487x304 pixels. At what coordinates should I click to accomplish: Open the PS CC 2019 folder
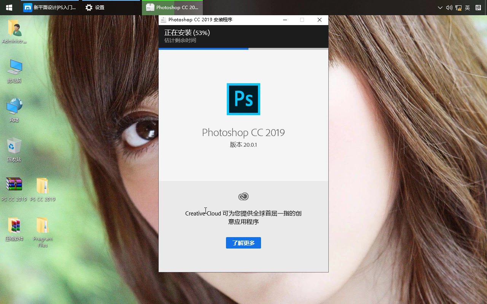click(43, 185)
